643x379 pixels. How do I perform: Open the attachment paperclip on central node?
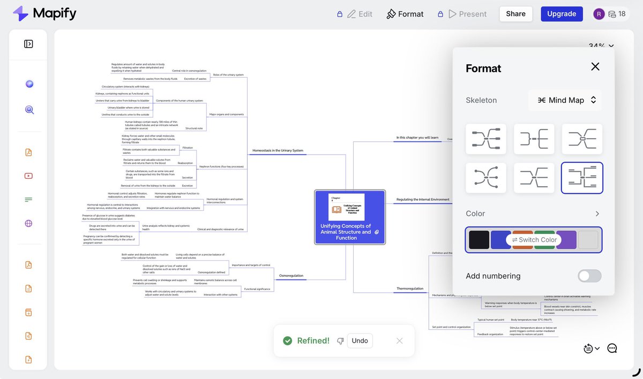click(377, 232)
